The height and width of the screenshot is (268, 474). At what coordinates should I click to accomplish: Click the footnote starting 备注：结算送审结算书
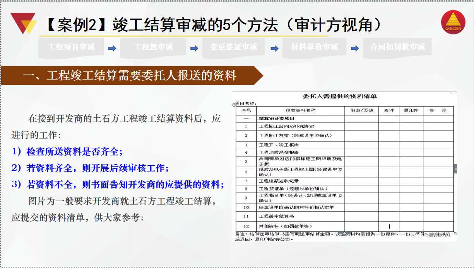[x=342, y=236]
